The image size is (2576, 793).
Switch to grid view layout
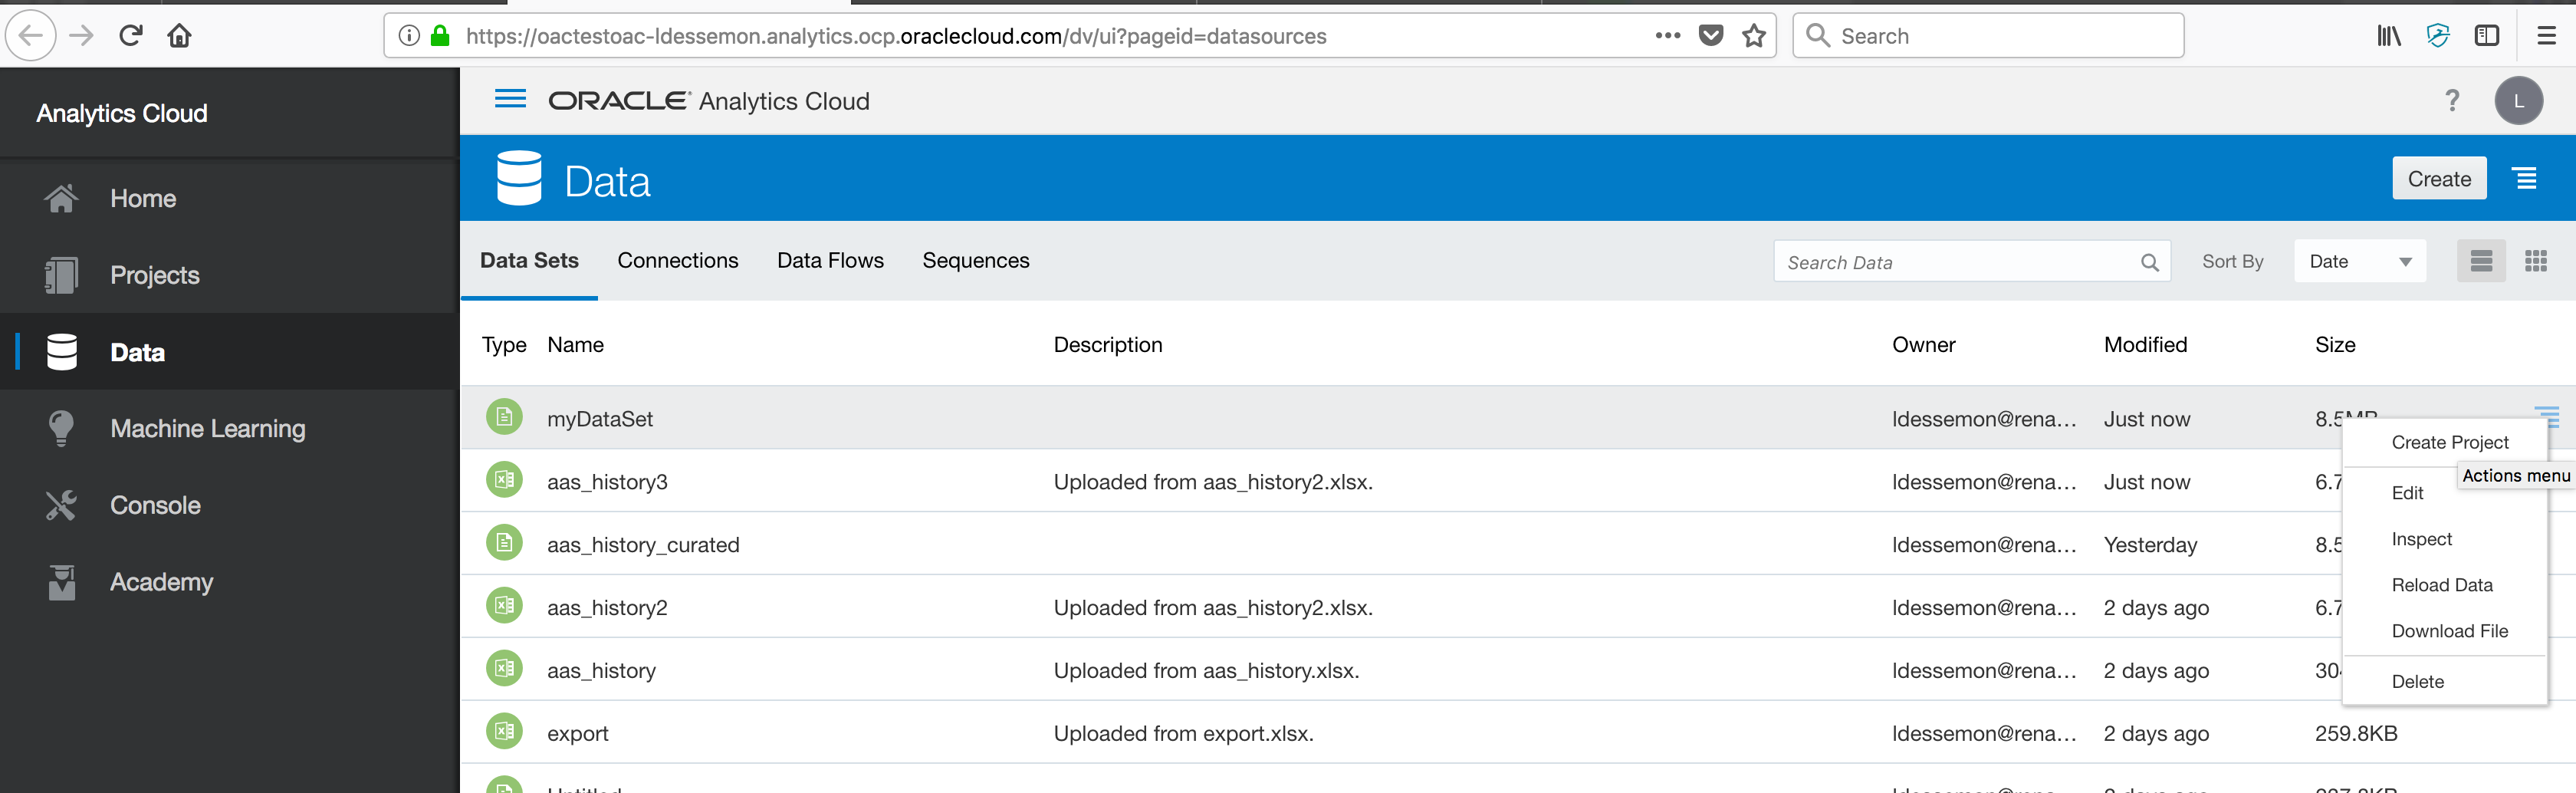pos(2536,261)
